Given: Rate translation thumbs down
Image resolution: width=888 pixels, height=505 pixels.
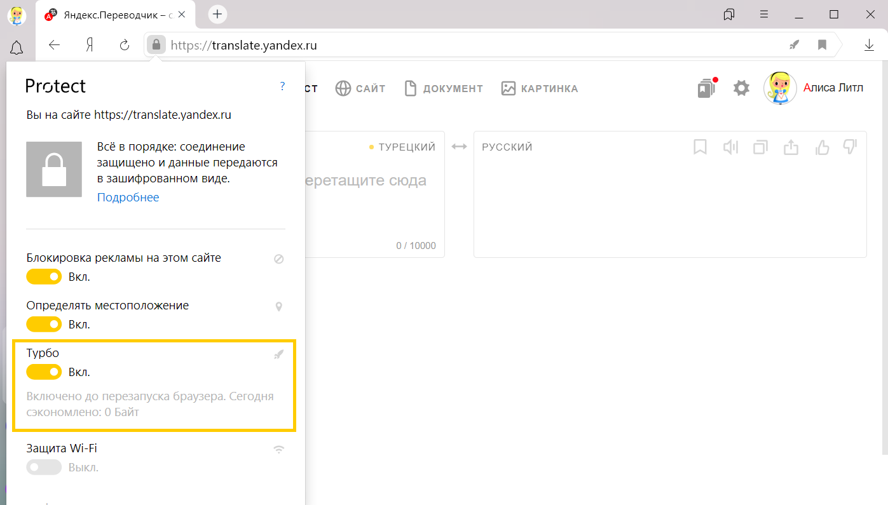Looking at the screenshot, I should pyautogui.click(x=850, y=147).
